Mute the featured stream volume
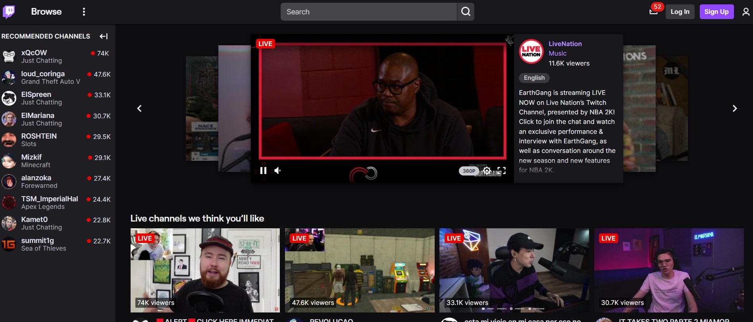This screenshot has height=322, width=753. [x=277, y=171]
